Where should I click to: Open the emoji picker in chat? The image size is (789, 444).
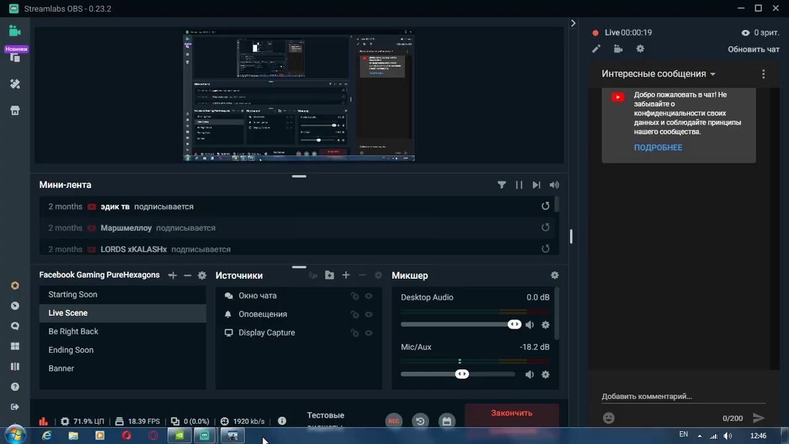608,418
